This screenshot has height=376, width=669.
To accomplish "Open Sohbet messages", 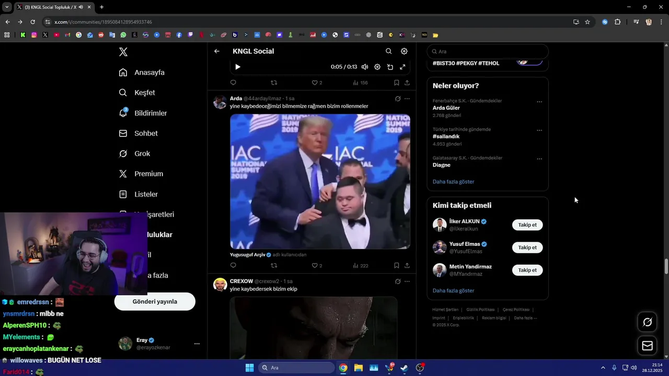I will (x=138, y=133).
